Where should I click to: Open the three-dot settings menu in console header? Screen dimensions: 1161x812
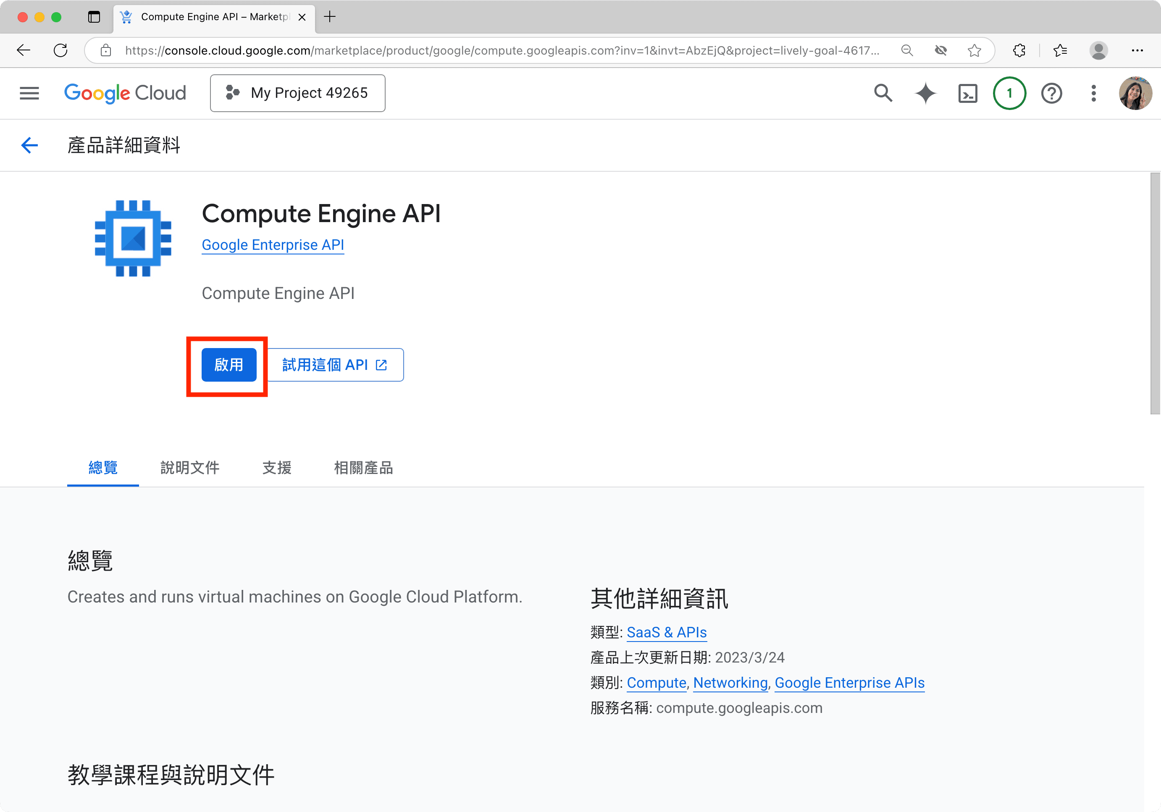tap(1093, 94)
